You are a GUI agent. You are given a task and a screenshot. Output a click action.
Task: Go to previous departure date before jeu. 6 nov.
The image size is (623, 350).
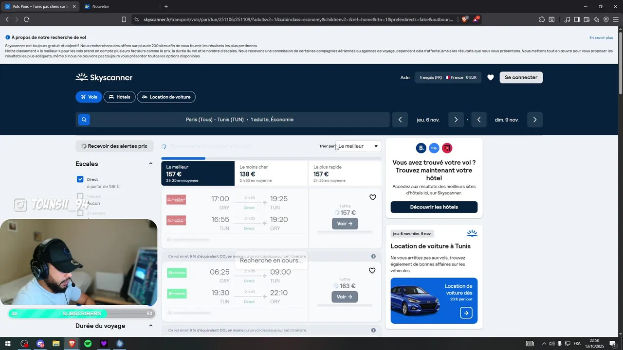coord(400,120)
